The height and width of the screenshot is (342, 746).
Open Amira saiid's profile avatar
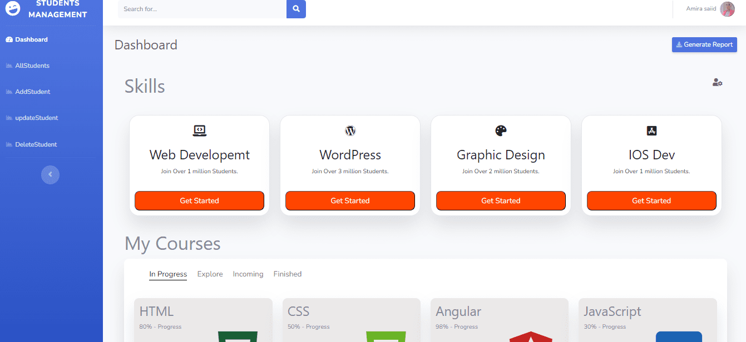click(x=728, y=9)
